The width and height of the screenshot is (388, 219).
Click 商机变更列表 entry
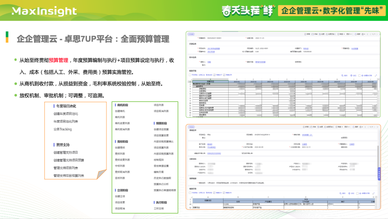123,124
